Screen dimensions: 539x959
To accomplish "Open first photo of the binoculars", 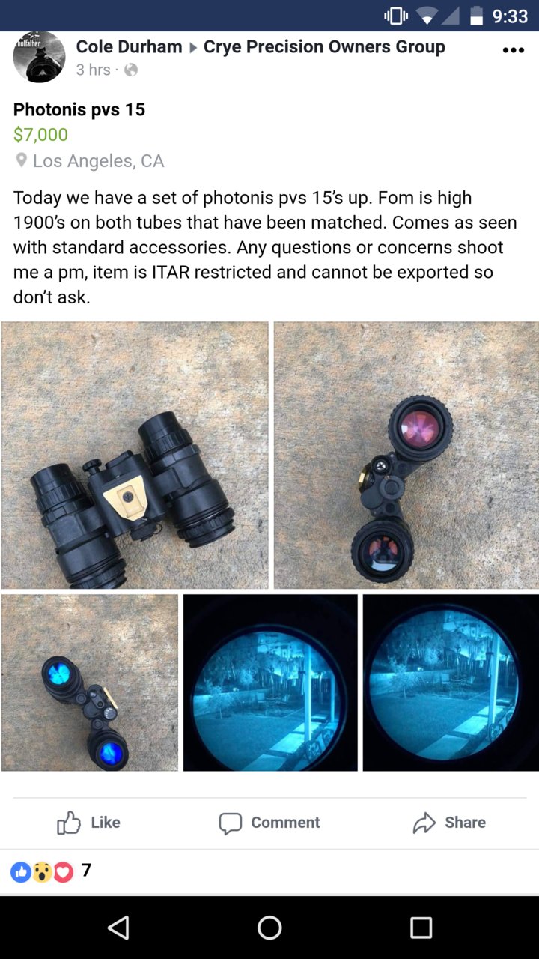I will tap(135, 456).
